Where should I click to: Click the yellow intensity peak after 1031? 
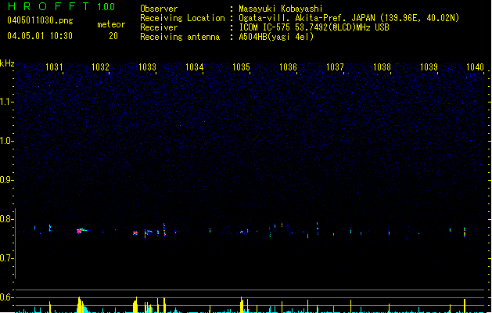[x=81, y=304]
